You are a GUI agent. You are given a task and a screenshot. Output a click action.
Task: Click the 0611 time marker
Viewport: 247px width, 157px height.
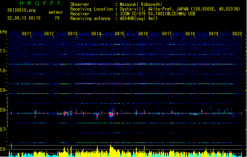tap(27, 34)
